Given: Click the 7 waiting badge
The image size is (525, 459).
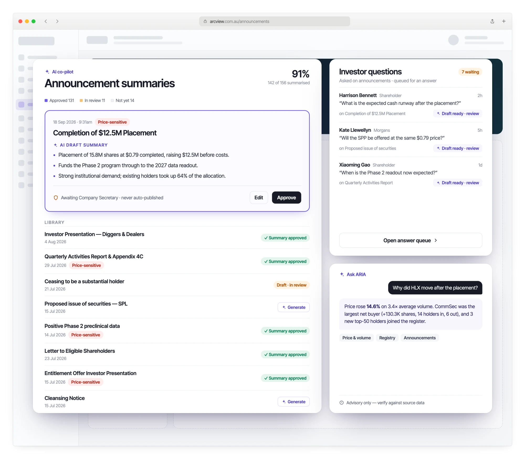Looking at the screenshot, I should 470,72.
